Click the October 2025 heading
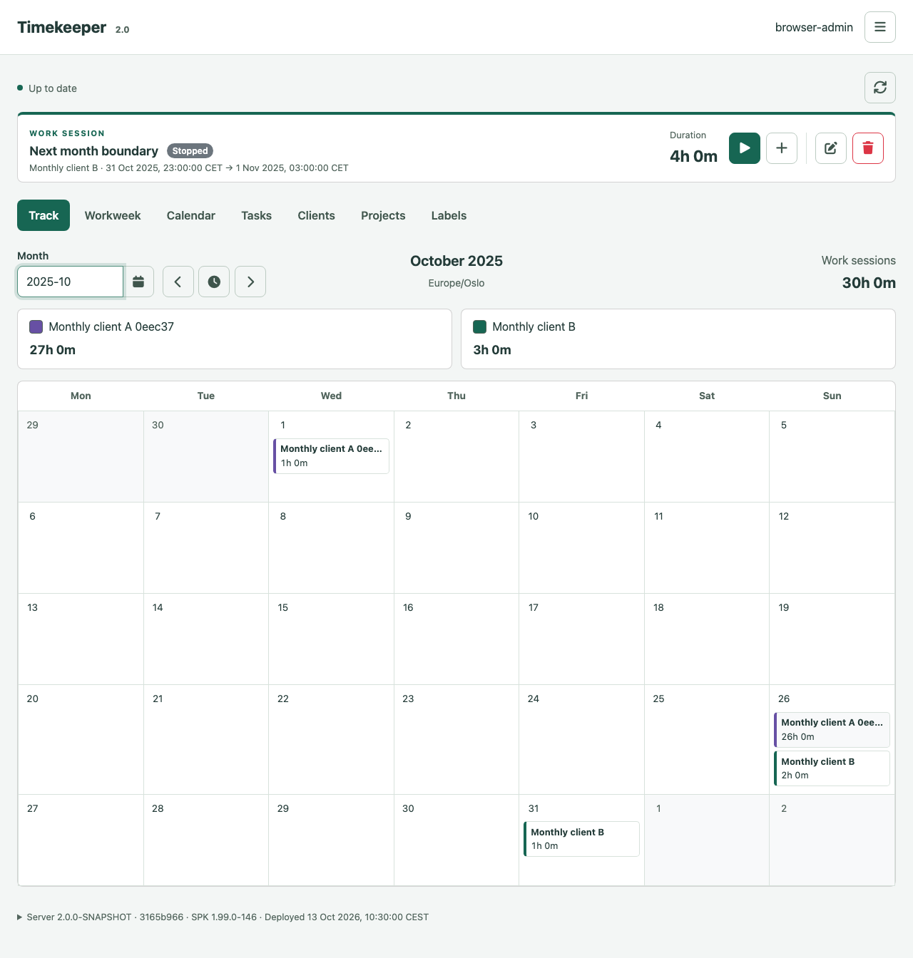Screen dimensions: 913x958 [x=456, y=261]
